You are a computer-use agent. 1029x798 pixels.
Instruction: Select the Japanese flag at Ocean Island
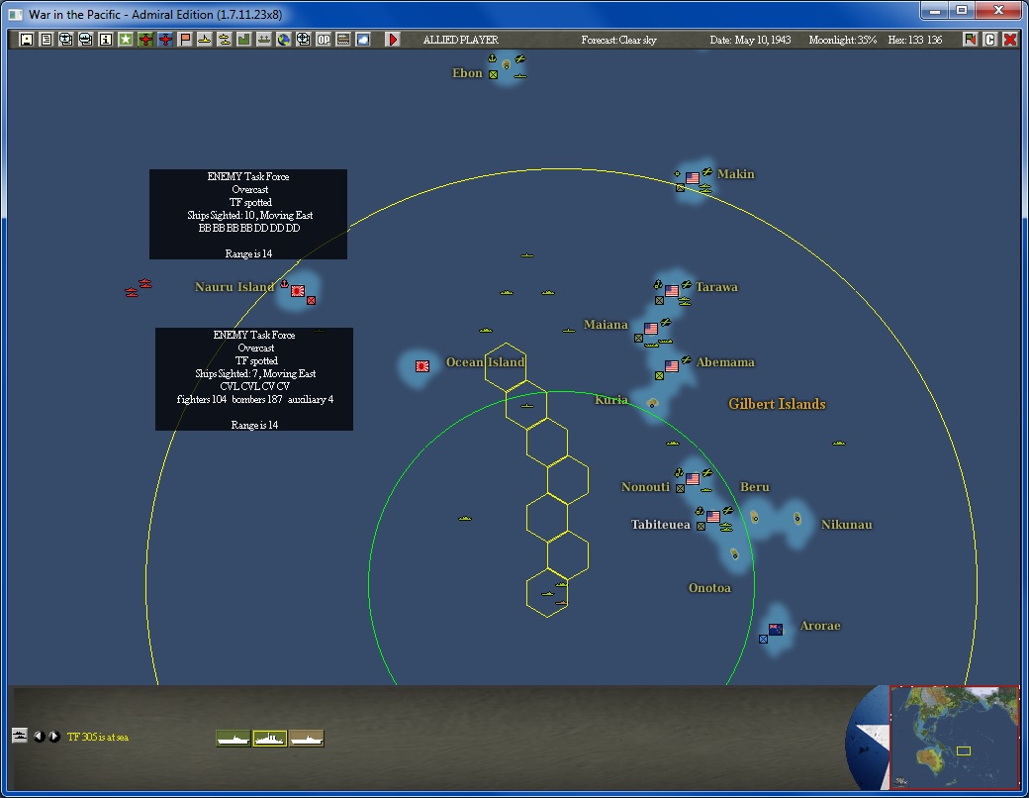click(422, 365)
